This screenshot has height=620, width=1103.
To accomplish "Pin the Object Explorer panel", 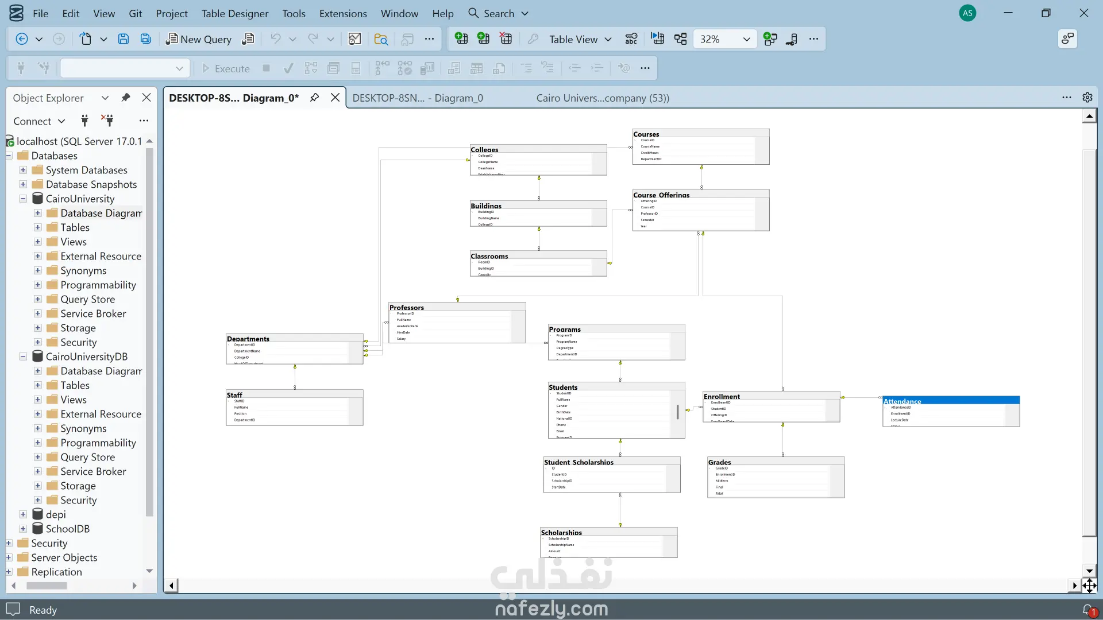I will [x=126, y=98].
